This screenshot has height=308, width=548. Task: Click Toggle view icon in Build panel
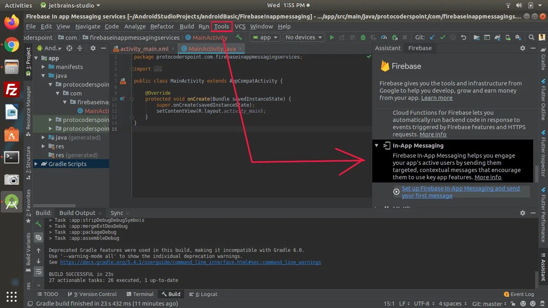point(39,237)
